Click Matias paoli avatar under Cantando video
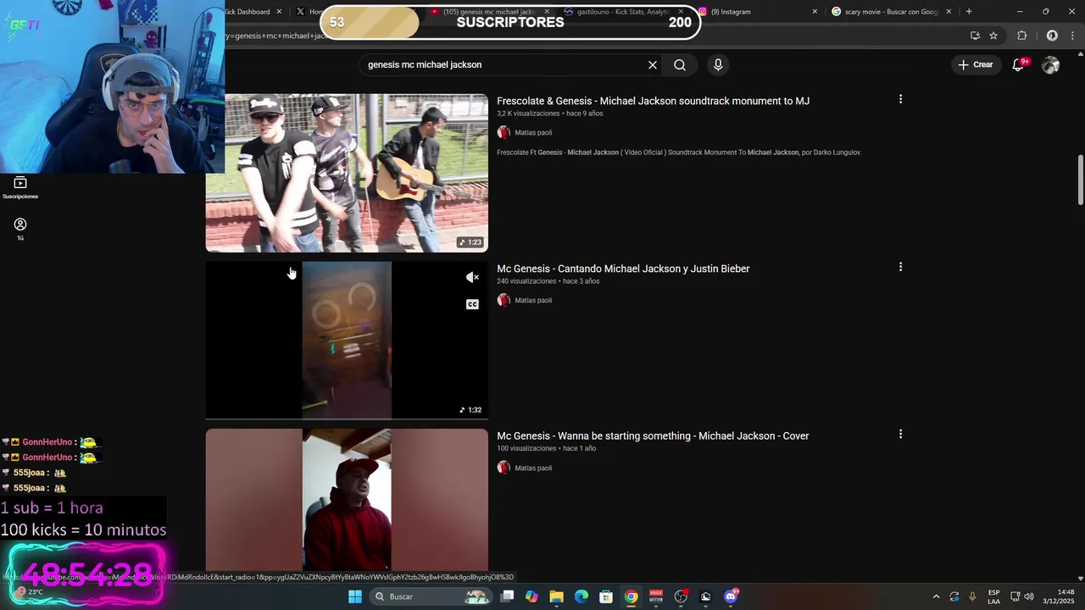 [x=504, y=300]
